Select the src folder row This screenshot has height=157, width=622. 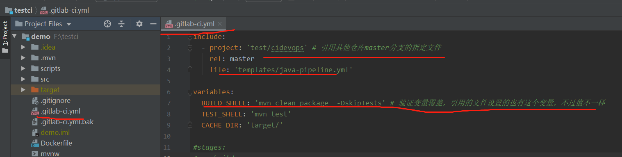[86, 79]
